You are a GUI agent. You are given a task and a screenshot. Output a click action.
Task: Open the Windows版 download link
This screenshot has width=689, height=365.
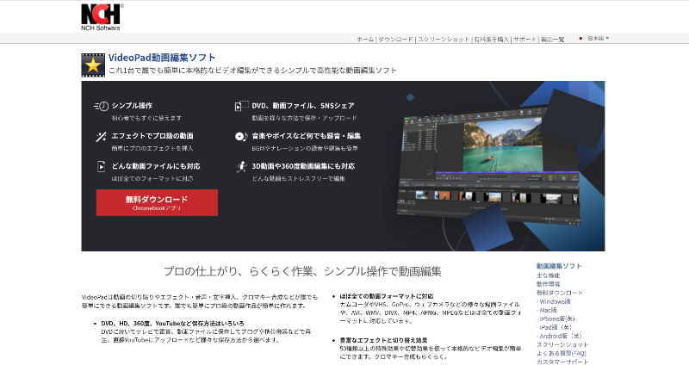554,301
